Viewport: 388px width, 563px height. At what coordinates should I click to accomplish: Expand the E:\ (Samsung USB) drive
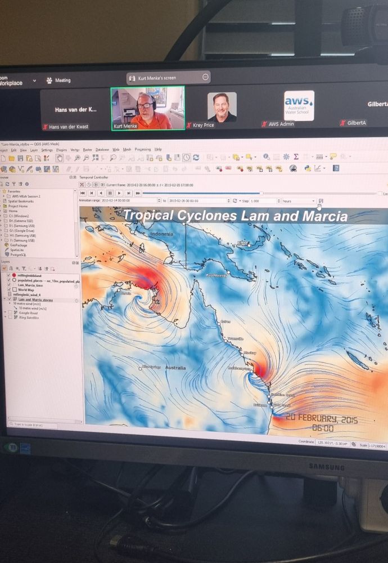2,226
